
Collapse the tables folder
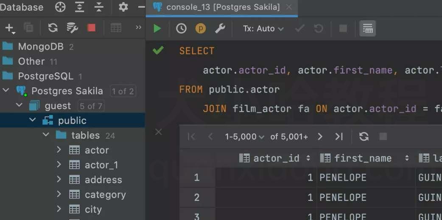click(46, 135)
